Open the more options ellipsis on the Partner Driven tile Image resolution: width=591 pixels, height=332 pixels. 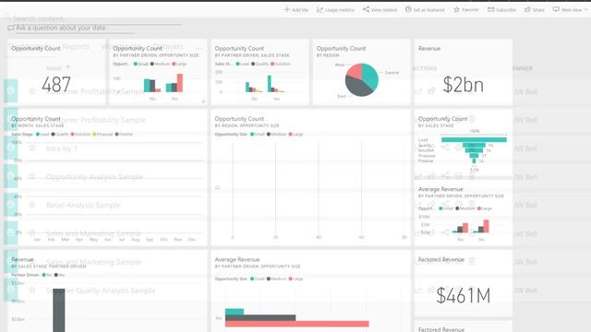pyautogui.click(x=199, y=48)
